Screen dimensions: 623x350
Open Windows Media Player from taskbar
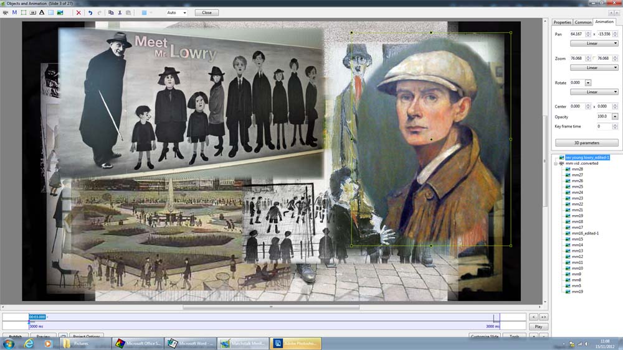[47, 344]
